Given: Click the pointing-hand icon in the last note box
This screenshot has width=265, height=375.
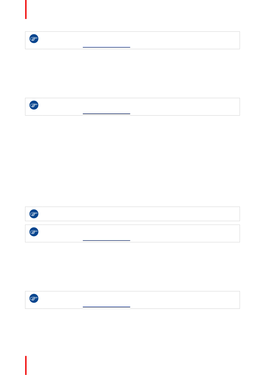Looking at the screenshot, I should coord(34,298).
